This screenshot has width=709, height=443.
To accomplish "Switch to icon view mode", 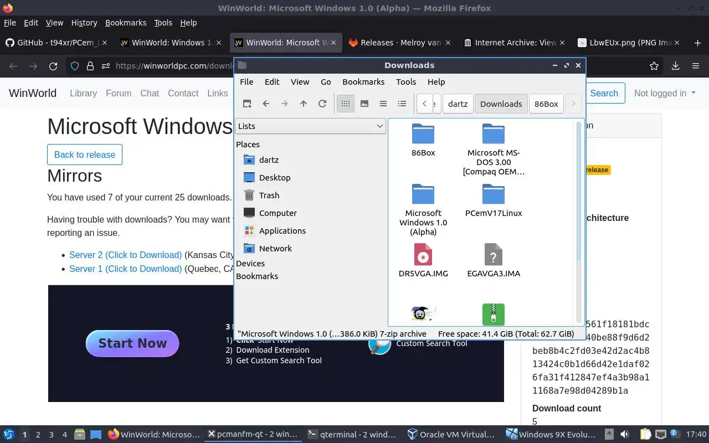I will [346, 104].
